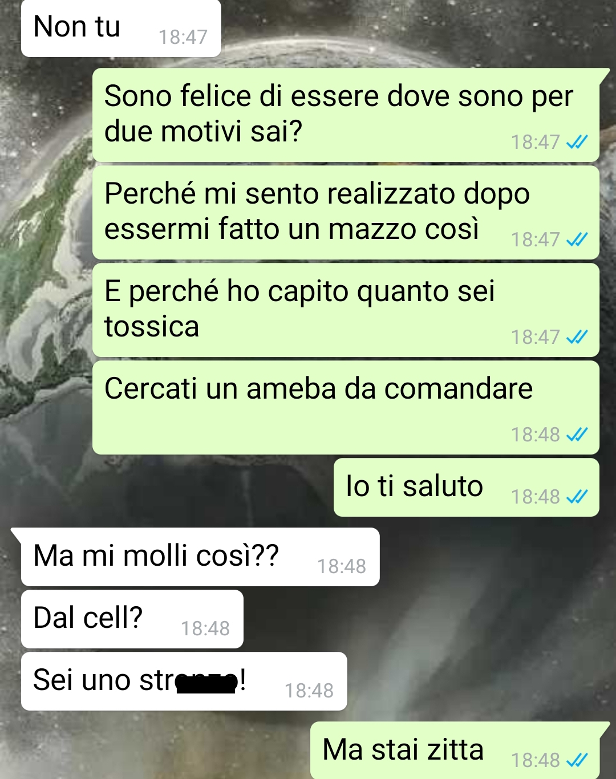Click the read receipt ticks on 'due motivi sai?'
This screenshot has height=779, width=616.
577,142
